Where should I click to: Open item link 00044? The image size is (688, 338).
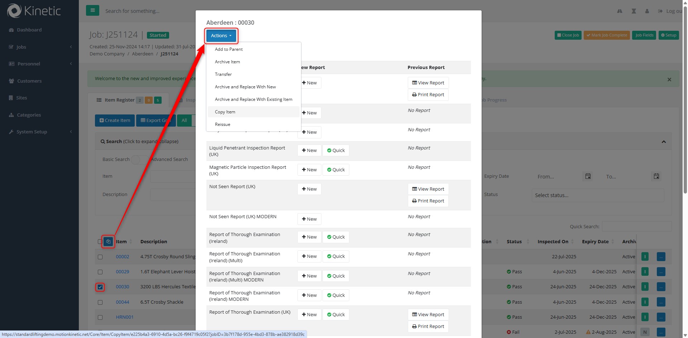click(123, 302)
